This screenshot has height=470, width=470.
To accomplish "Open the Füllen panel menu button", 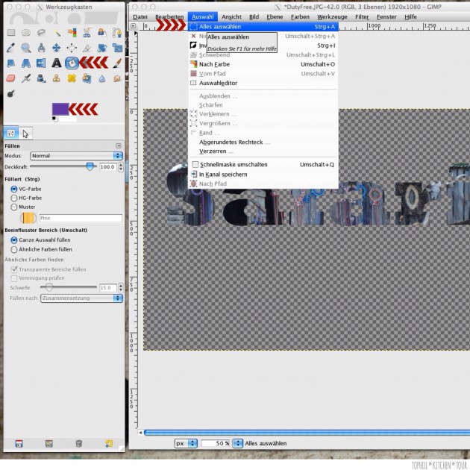I will [x=119, y=145].
